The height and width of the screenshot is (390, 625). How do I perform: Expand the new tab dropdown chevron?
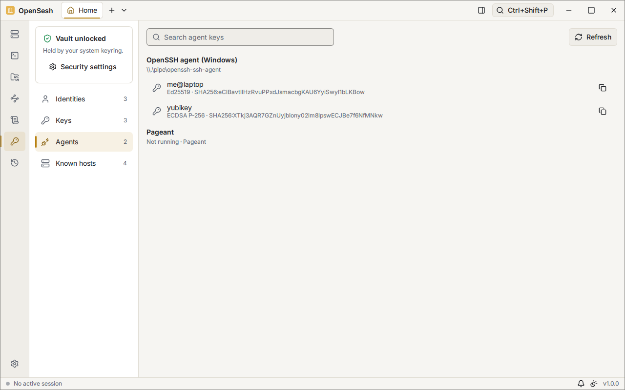click(124, 10)
